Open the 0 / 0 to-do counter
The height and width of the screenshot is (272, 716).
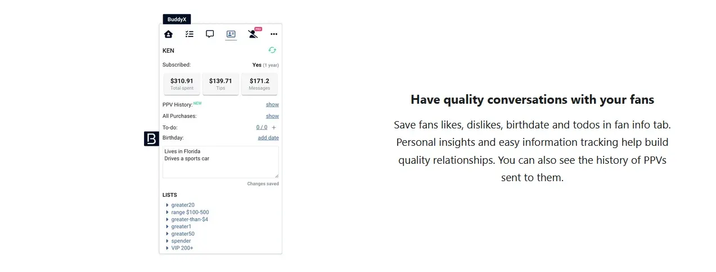[262, 127]
